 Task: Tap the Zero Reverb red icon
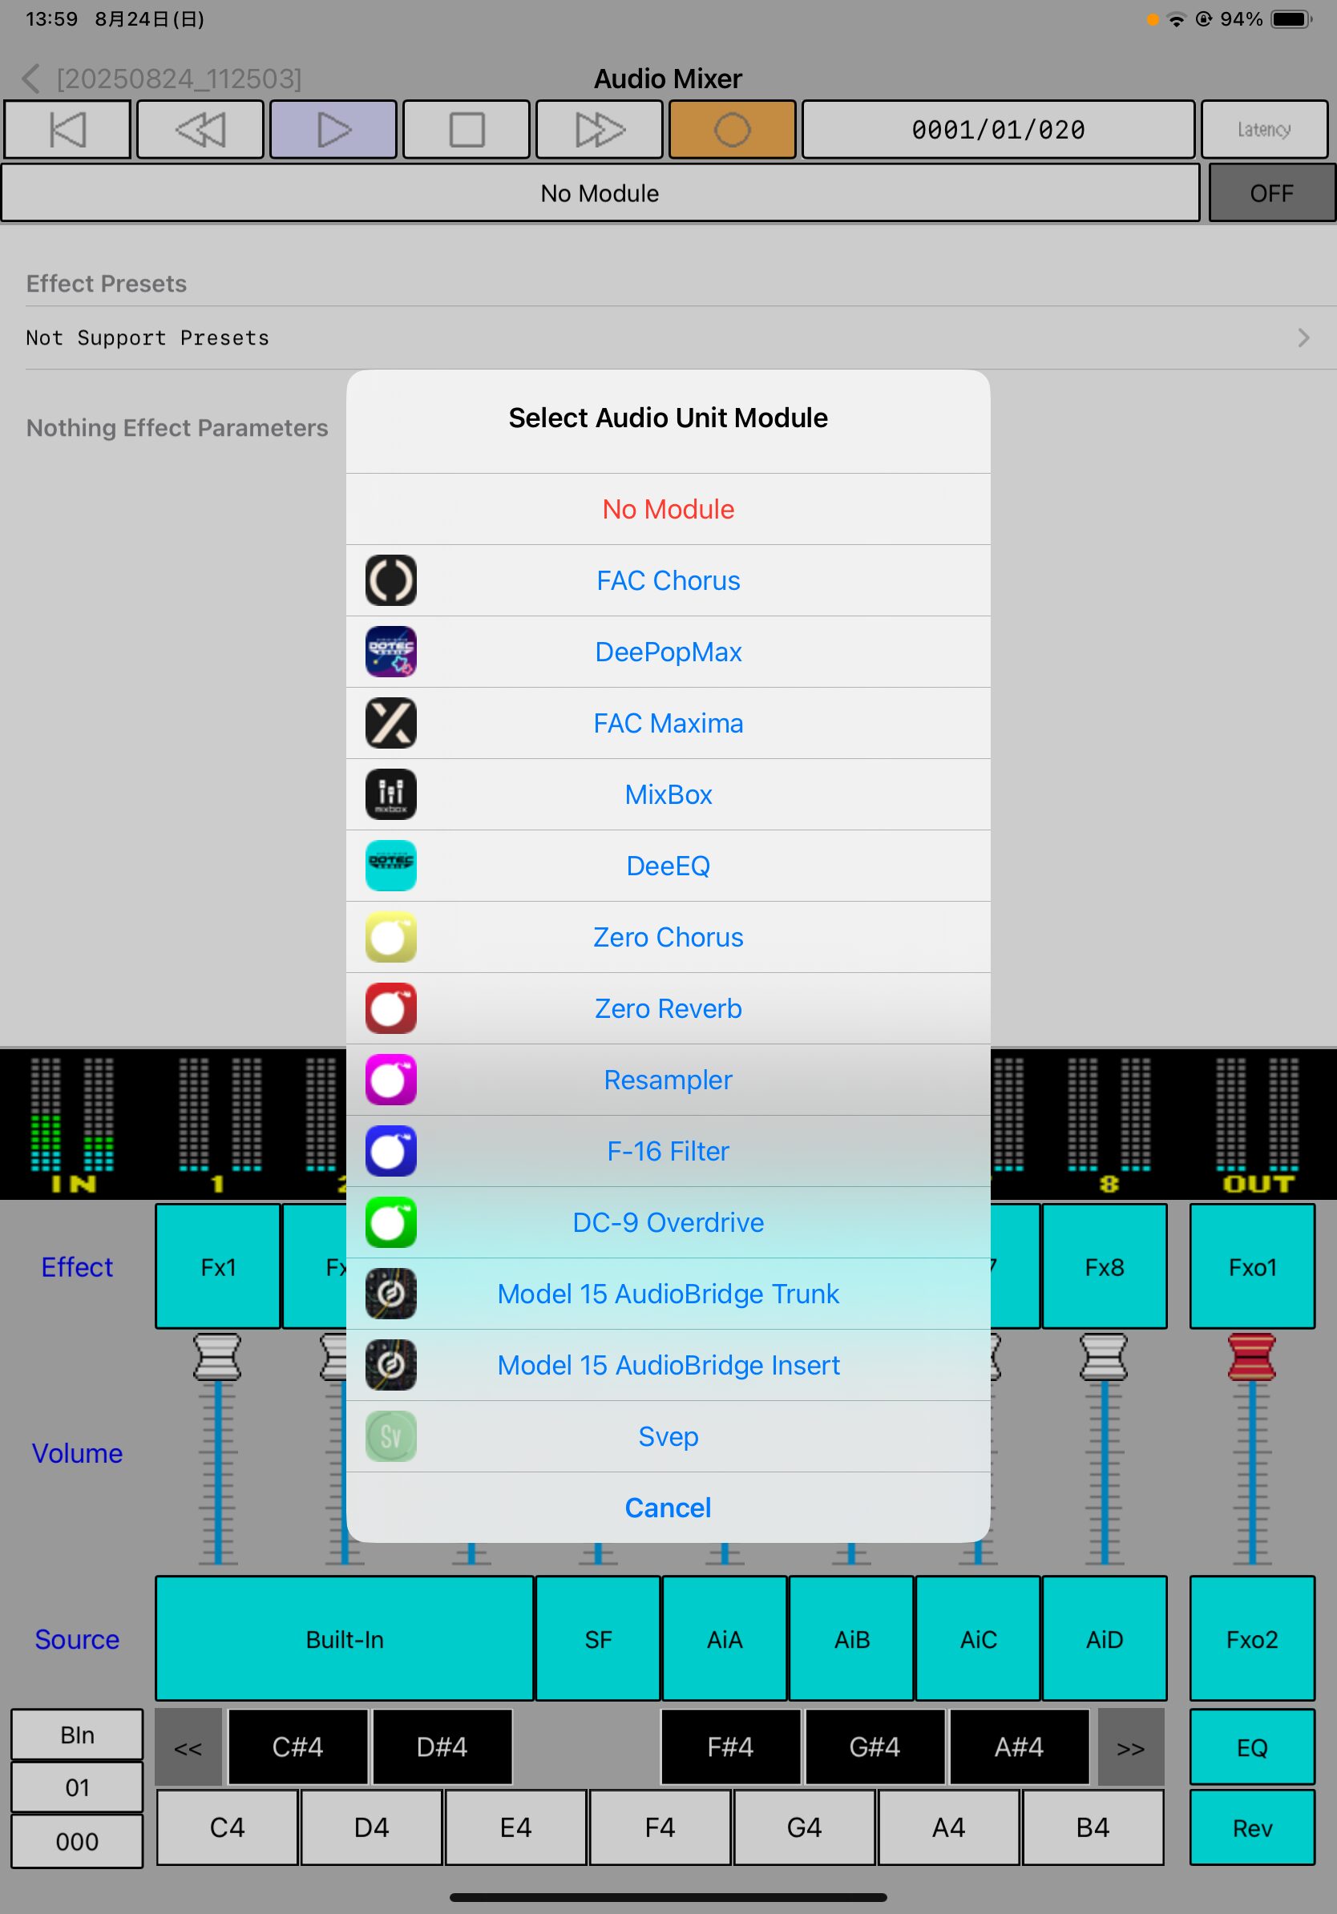click(391, 1008)
